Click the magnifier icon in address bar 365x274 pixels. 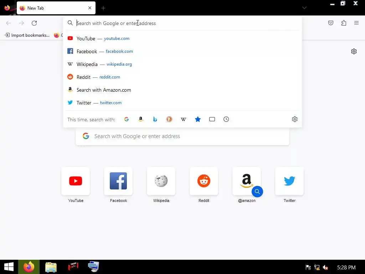70,23
